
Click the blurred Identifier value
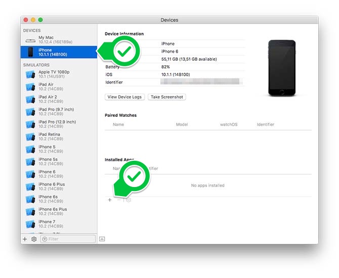click(x=202, y=82)
